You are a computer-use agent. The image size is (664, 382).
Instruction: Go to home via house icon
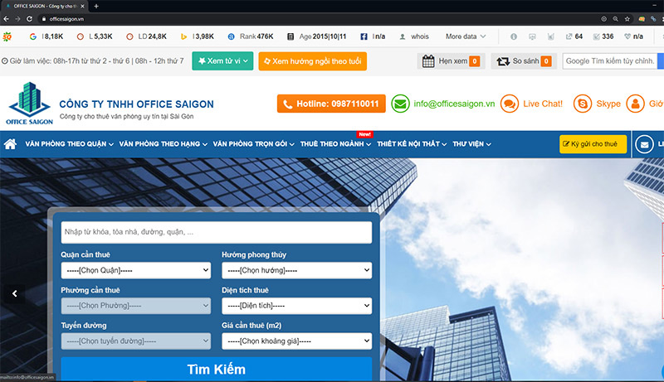[x=10, y=143]
